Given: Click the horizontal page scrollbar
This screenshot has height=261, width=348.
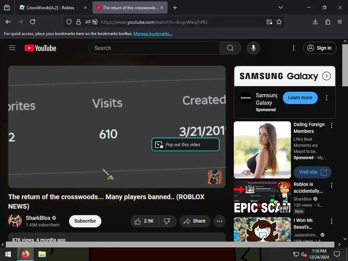Looking at the screenshot, I should (x=170, y=244).
